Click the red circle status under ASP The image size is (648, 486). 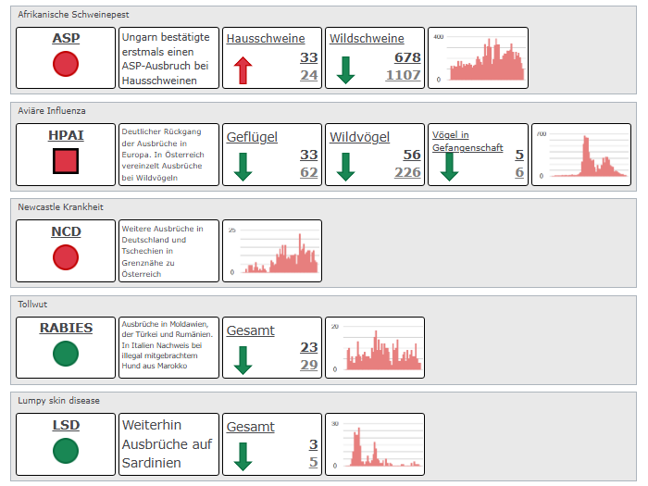(66, 64)
